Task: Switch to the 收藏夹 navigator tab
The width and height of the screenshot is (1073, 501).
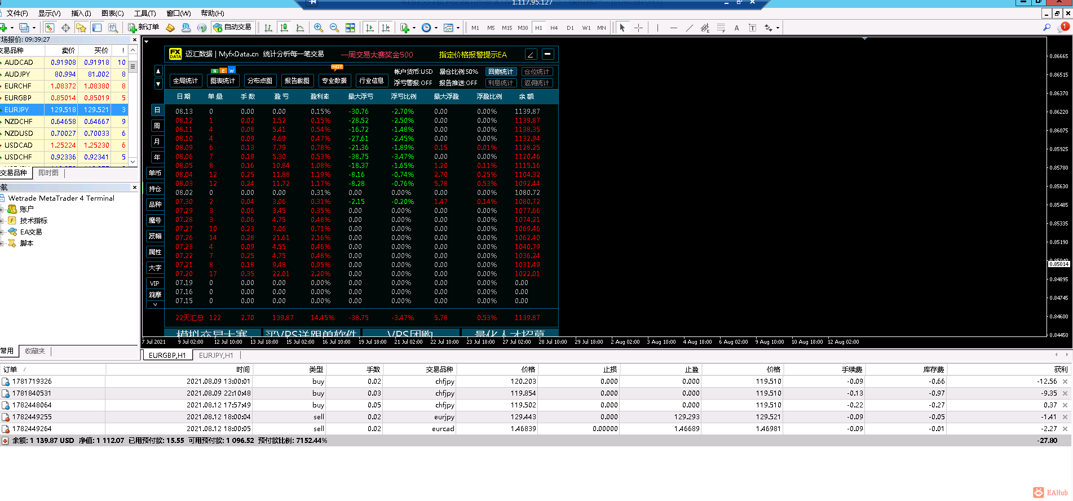Action: tap(35, 351)
